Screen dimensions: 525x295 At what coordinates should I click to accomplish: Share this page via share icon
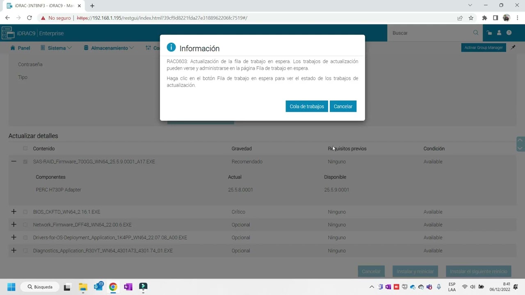(460, 18)
